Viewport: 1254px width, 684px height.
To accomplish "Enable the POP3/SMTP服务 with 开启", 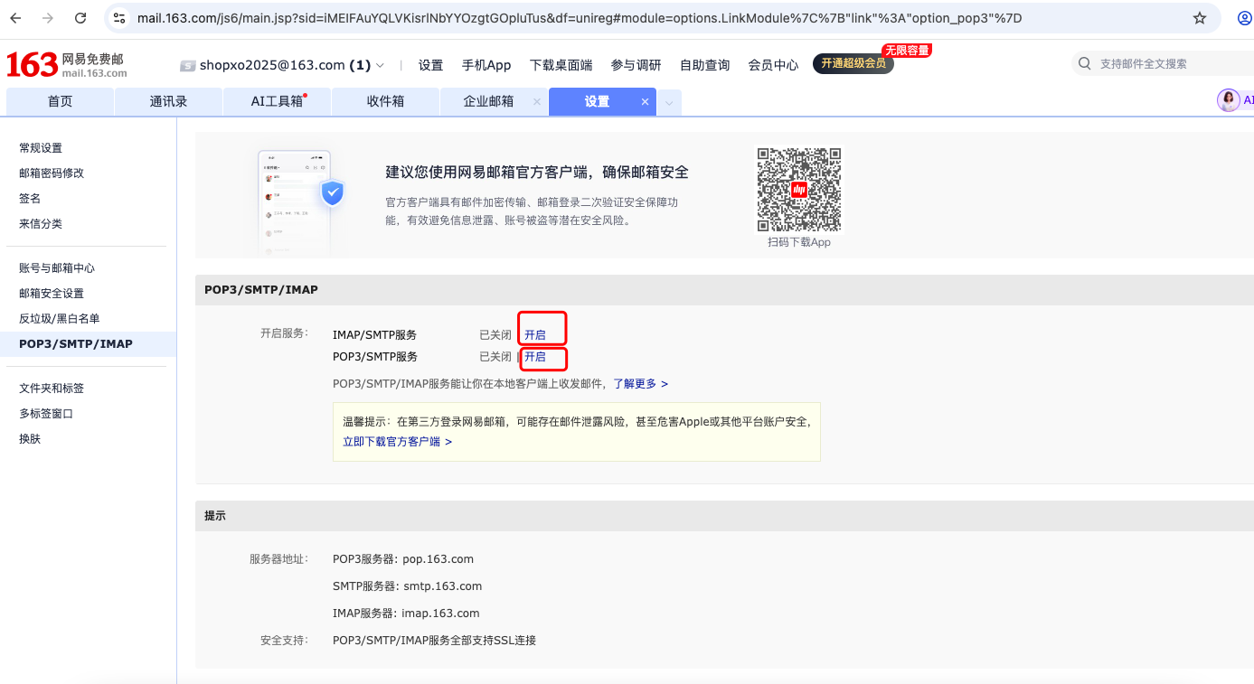I will point(535,357).
